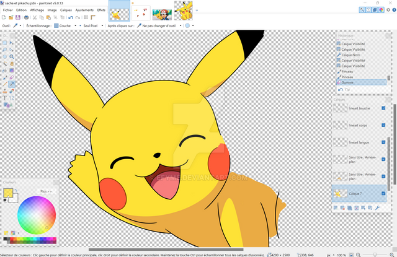Toggle visibility of lineart corps layer
The image size is (397, 257).
tap(383, 124)
